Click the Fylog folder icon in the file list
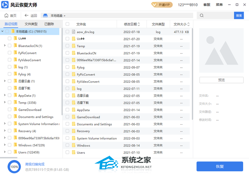 click(x=74, y=67)
